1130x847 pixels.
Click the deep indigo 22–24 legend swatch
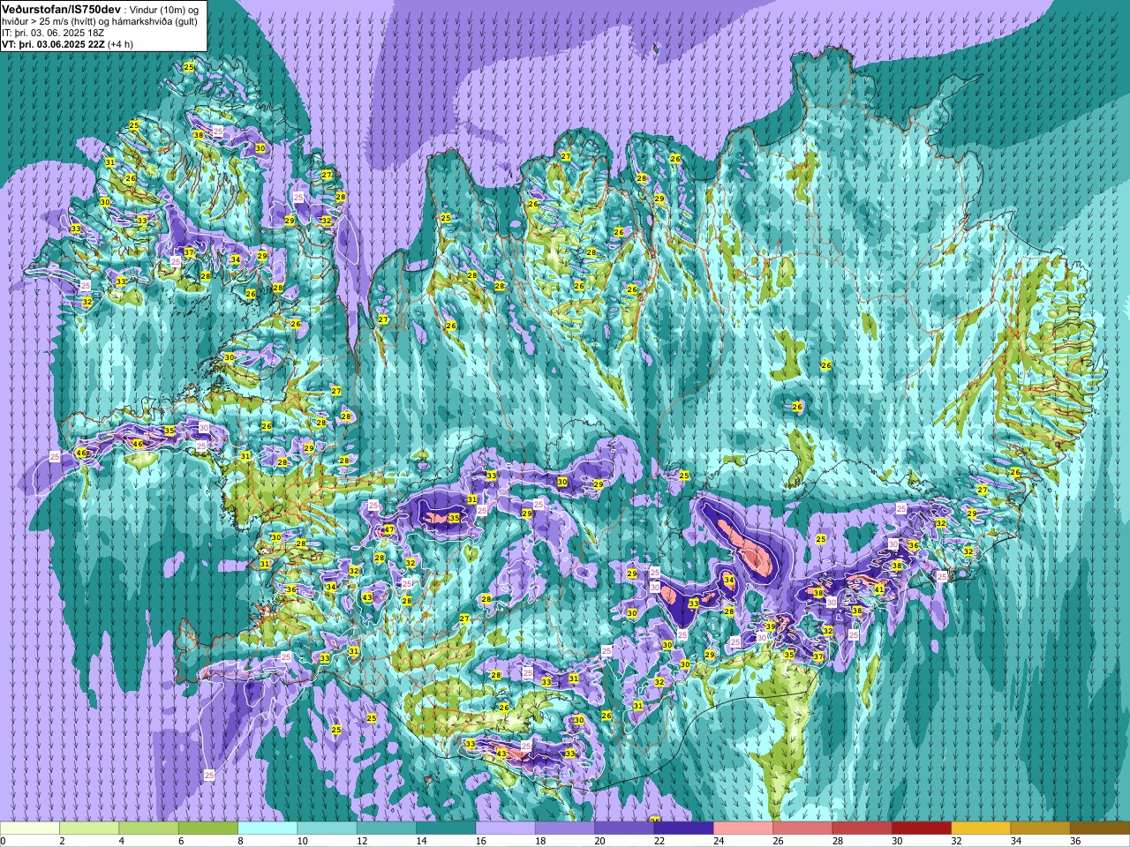click(x=683, y=828)
